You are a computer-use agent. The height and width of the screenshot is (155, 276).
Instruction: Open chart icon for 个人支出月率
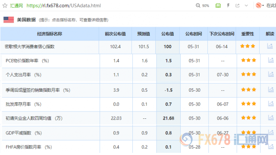point(271,74)
